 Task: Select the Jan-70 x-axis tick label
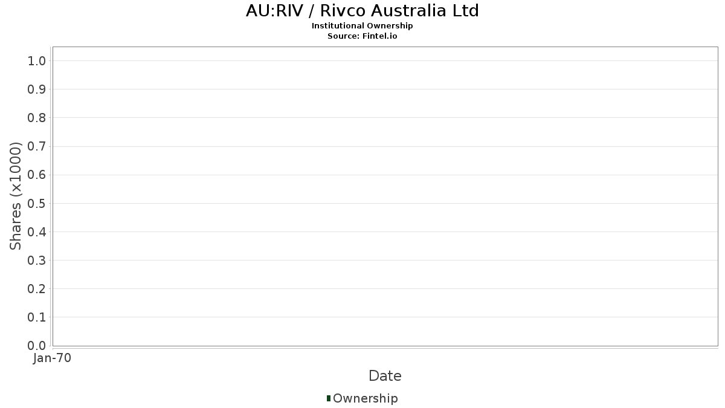pyautogui.click(x=53, y=358)
